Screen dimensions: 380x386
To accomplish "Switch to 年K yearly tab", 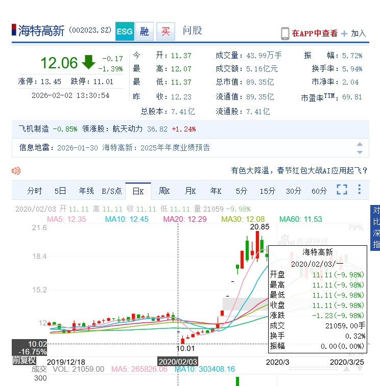I will (216, 191).
